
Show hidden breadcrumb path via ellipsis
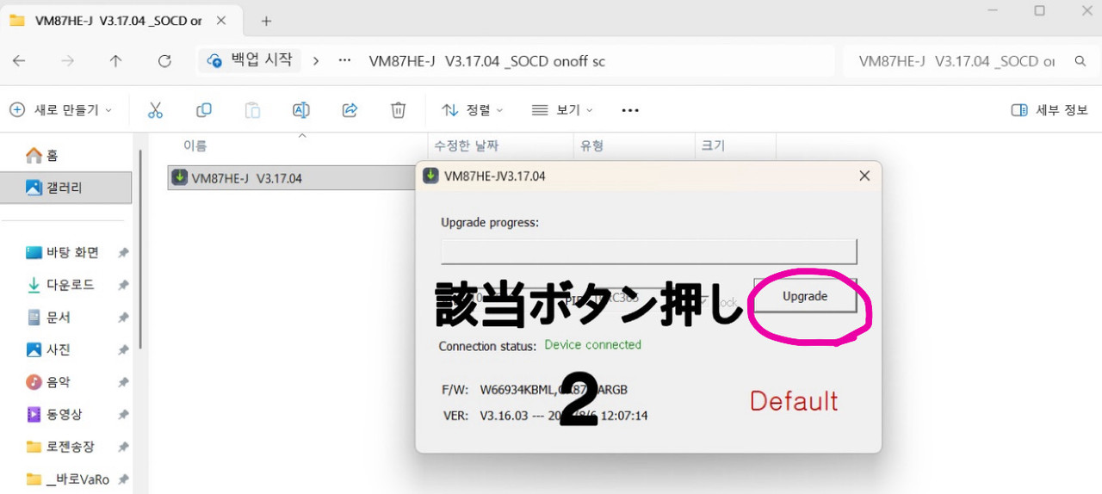click(345, 61)
